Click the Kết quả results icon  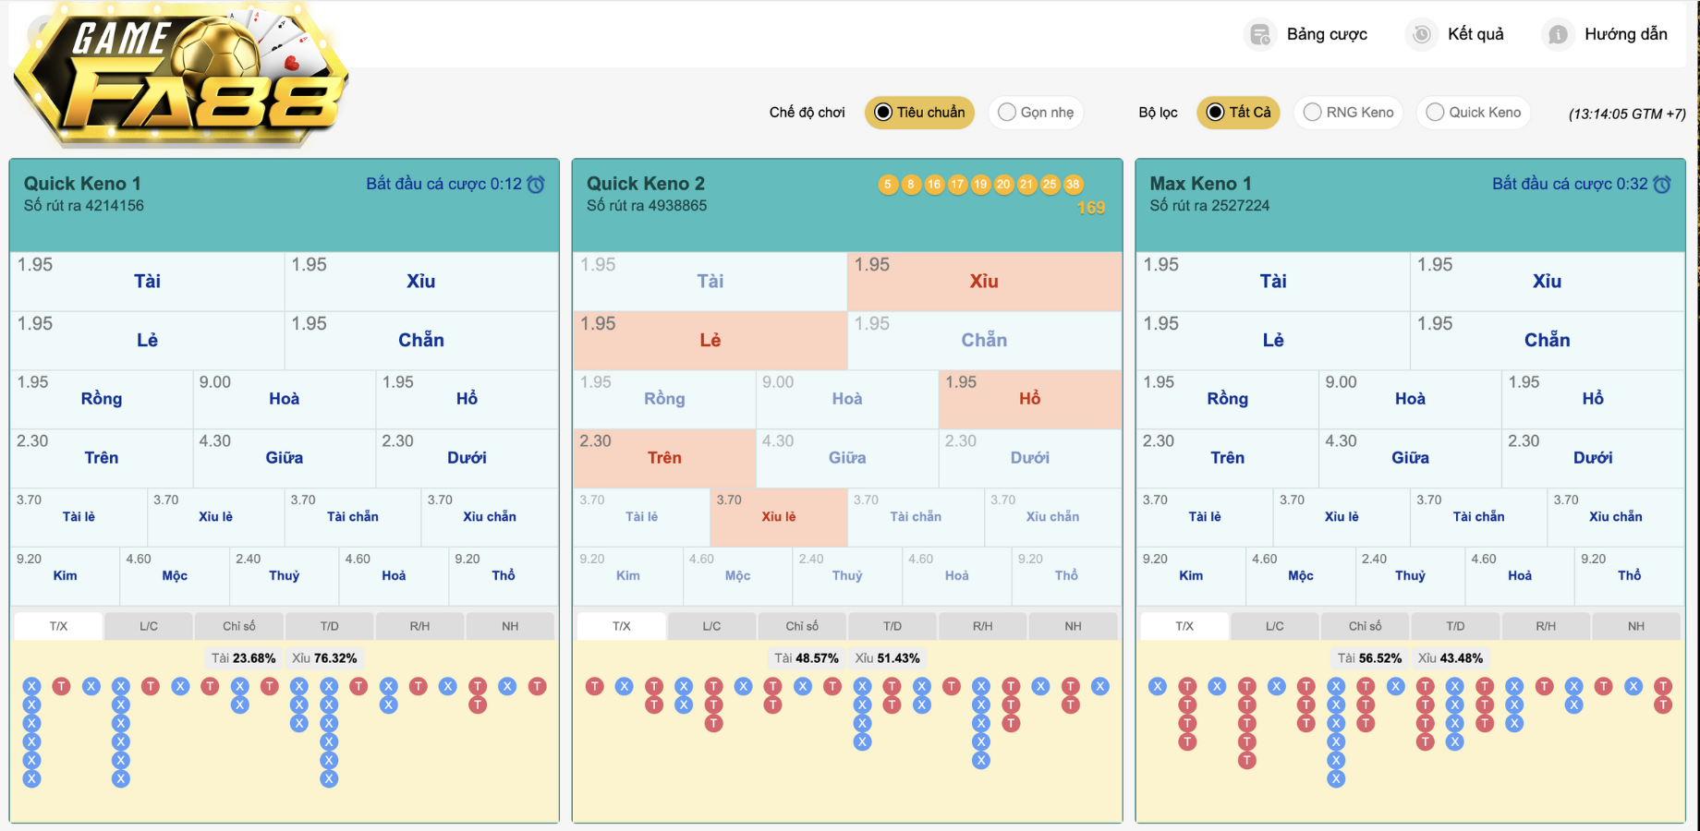(1421, 35)
